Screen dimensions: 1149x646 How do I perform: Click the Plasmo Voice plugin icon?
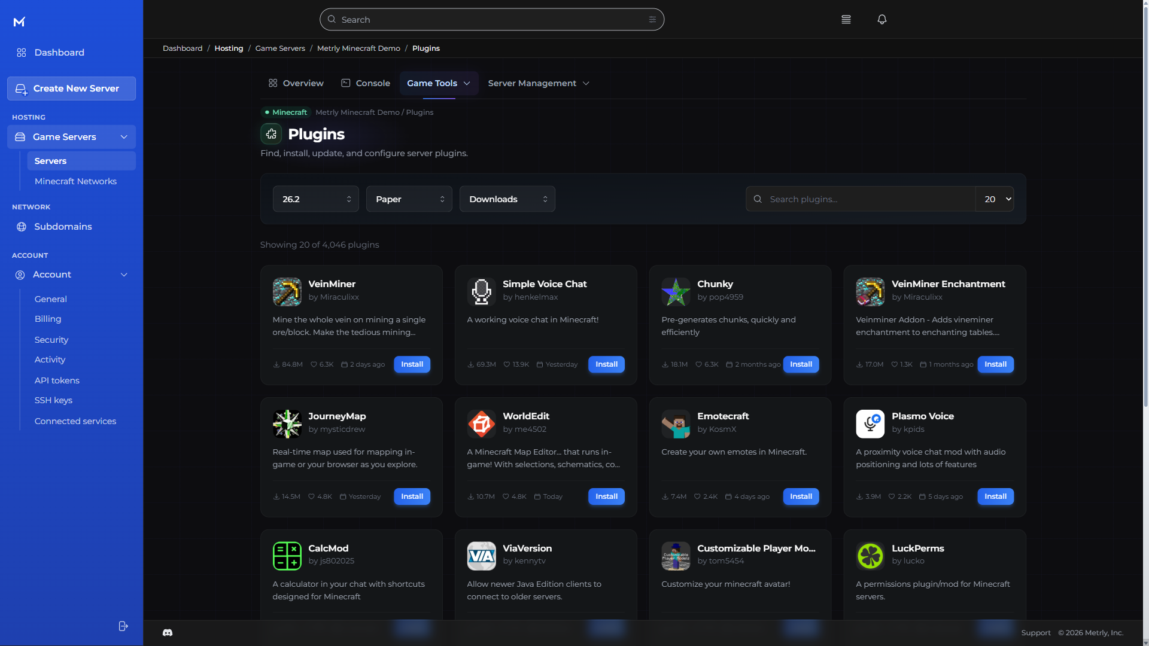coord(871,424)
